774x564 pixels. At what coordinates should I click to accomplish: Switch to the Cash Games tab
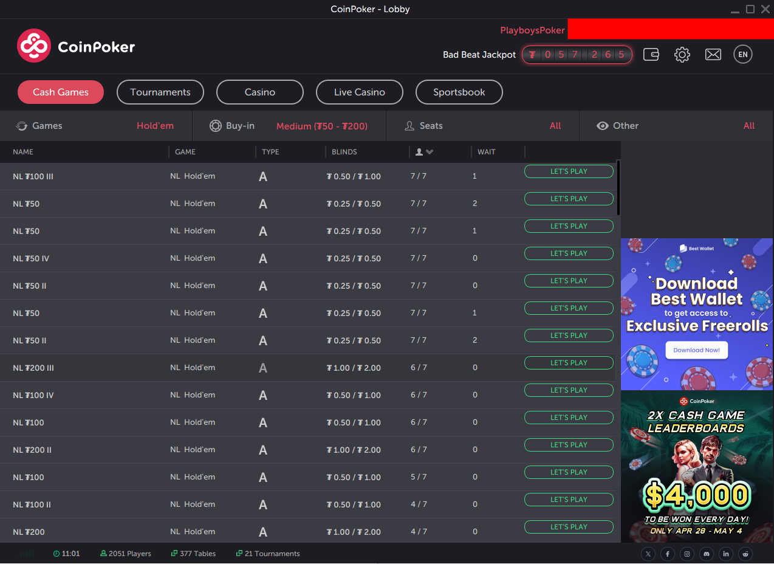[x=61, y=92]
